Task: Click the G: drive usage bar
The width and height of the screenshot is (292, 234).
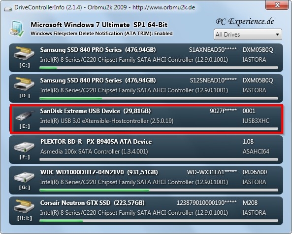Action: [159, 190]
